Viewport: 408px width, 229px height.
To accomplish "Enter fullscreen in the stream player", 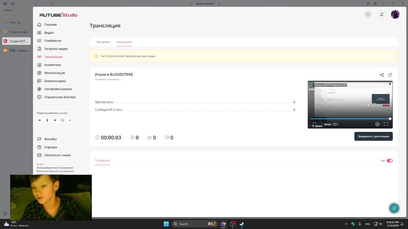I will pos(386,124).
